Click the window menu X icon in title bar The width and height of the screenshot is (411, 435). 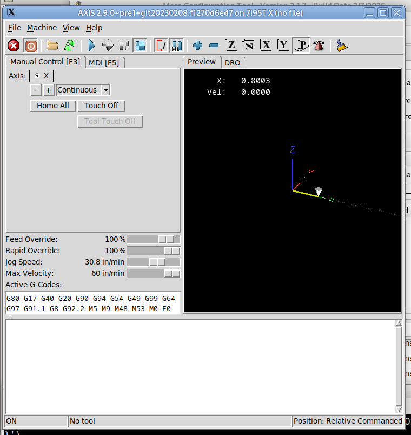pos(11,12)
